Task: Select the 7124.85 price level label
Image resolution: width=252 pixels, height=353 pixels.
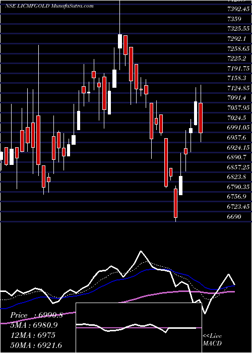Action: [238, 88]
